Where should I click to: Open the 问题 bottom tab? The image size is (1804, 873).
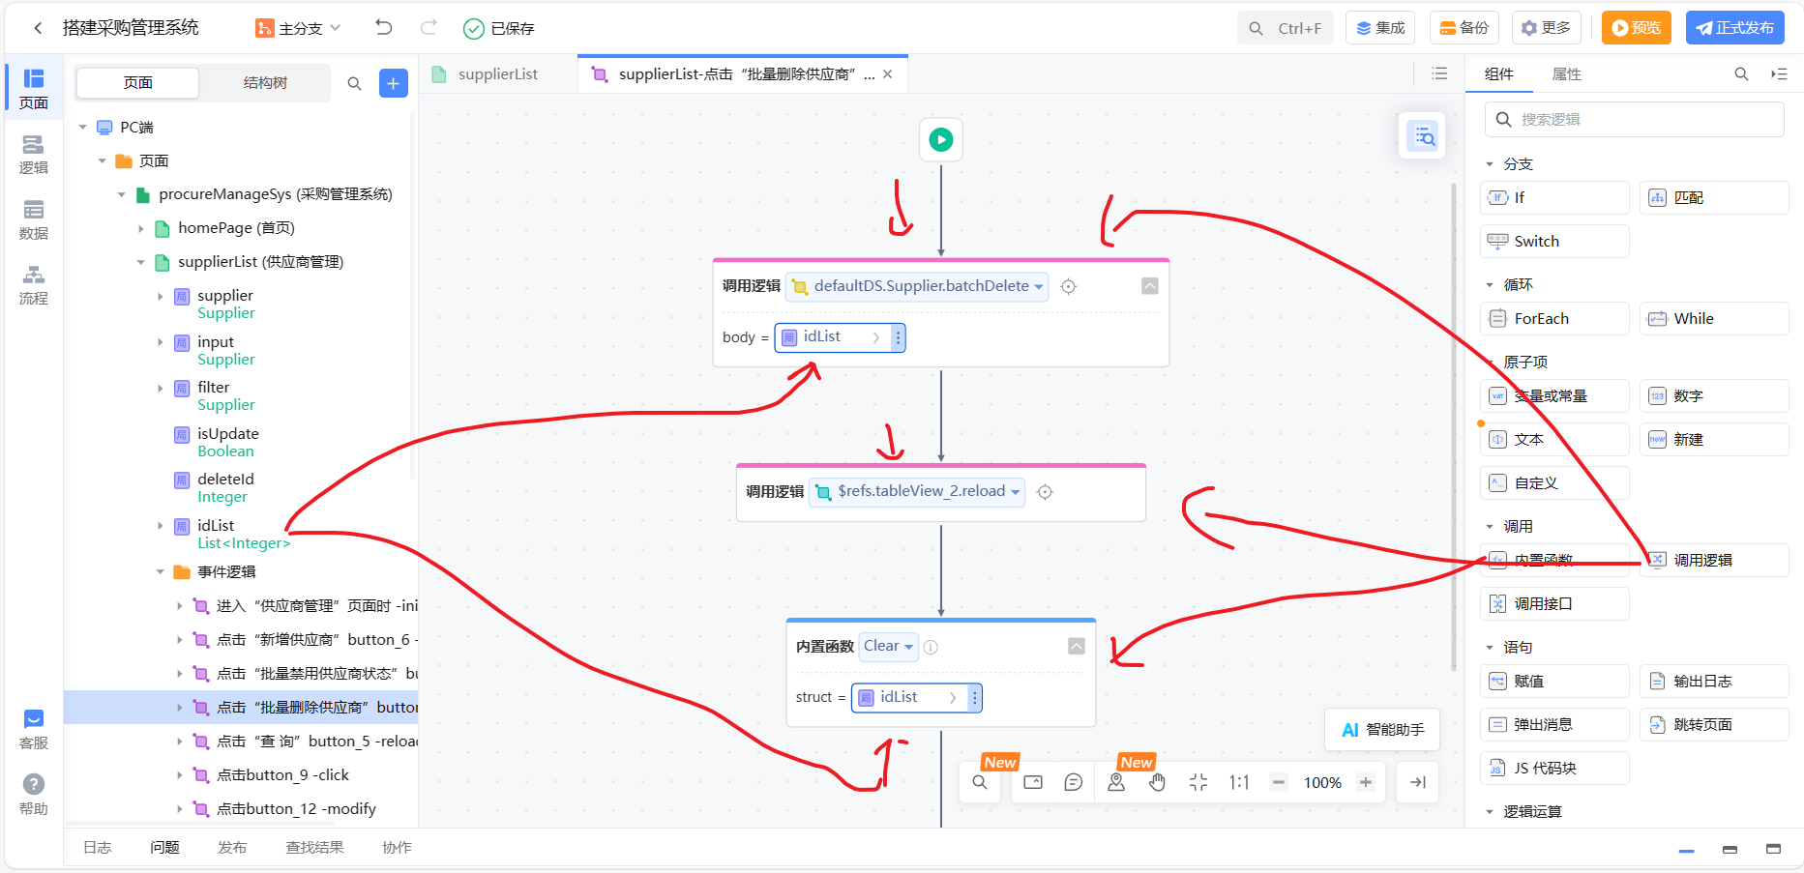164,848
